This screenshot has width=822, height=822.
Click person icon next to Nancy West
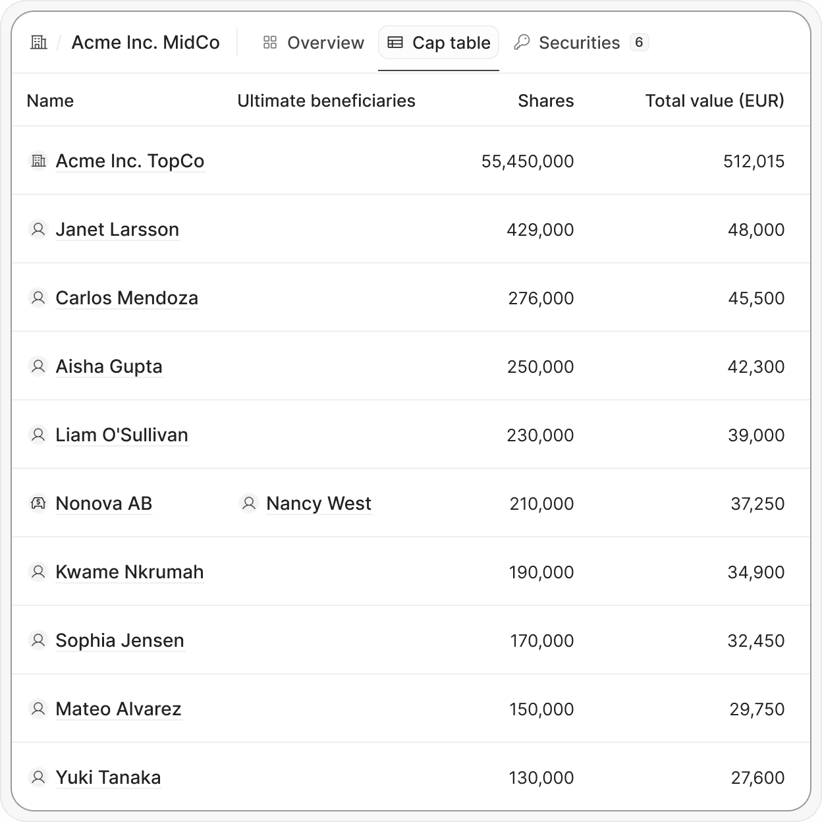(x=249, y=503)
